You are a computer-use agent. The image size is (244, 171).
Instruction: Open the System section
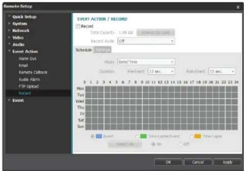20,24
